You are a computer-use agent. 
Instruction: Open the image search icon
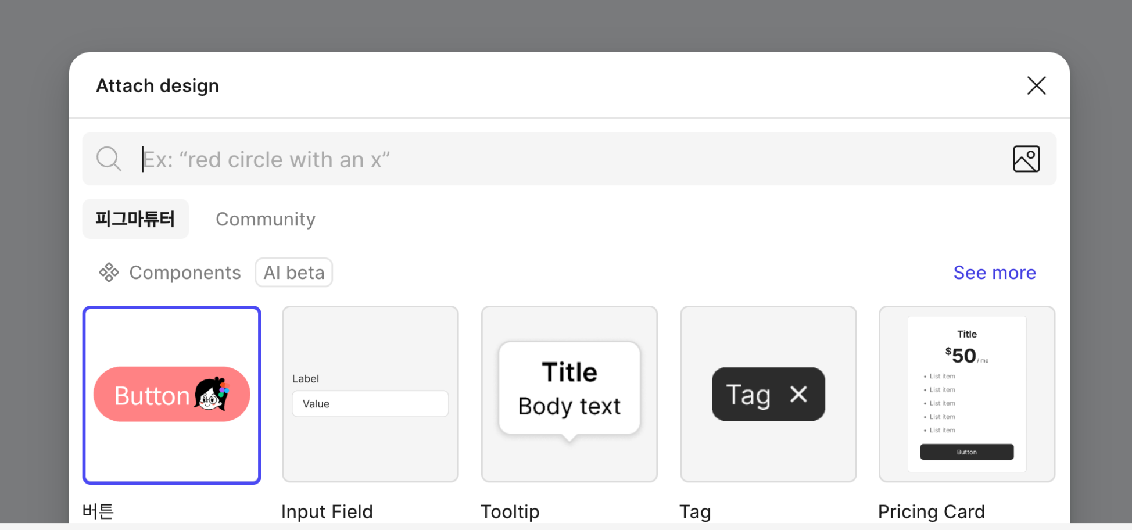tap(1026, 159)
